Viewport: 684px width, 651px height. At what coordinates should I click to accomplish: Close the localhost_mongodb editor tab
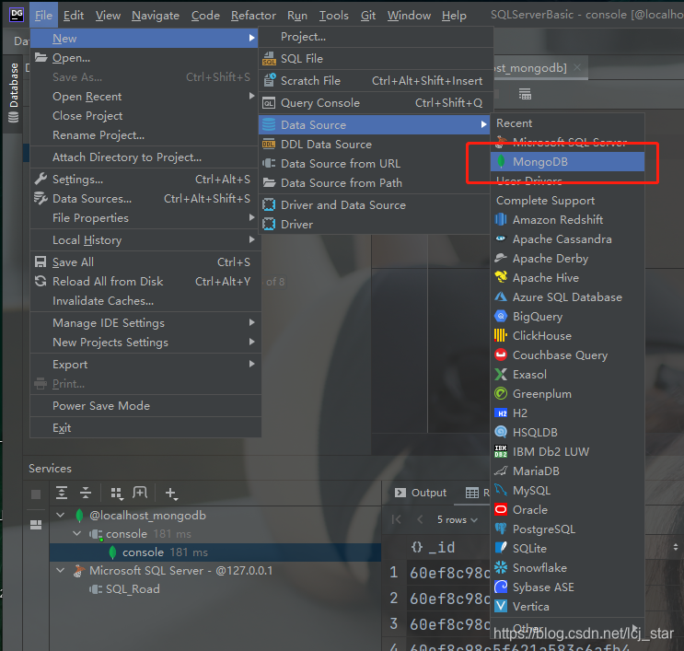click(x=576, y=67)
